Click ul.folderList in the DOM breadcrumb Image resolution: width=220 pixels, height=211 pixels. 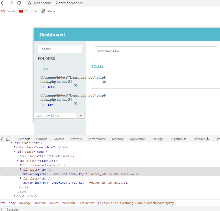(x=86, y=203)
